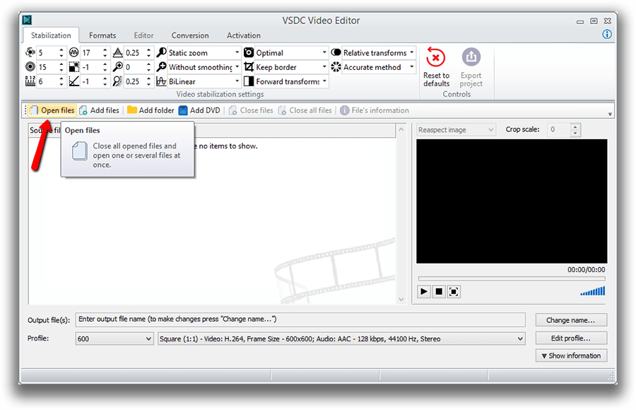
Task: Increase the Crop scale stepper
Action: (575, 127)
